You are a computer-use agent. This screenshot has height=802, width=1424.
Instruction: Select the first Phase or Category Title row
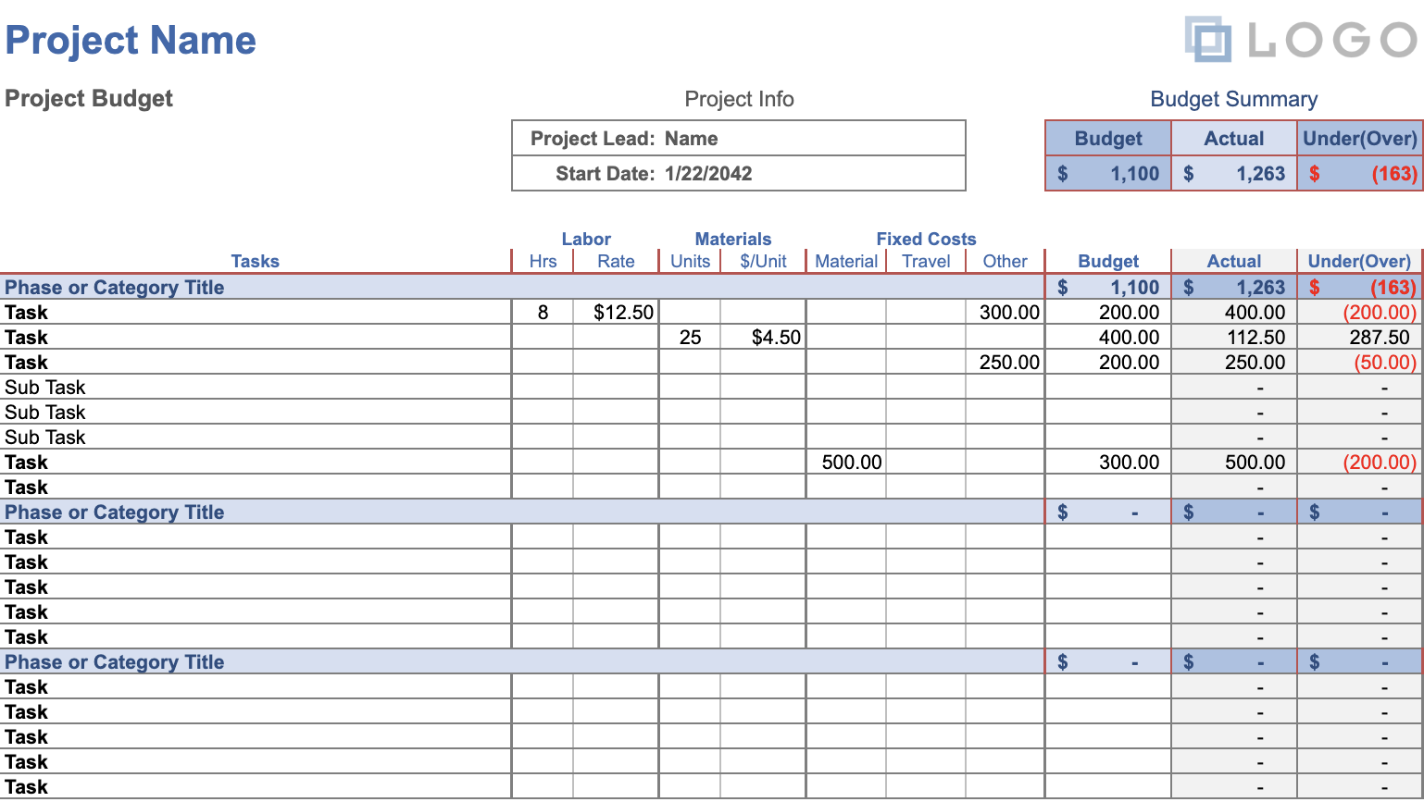115,288
